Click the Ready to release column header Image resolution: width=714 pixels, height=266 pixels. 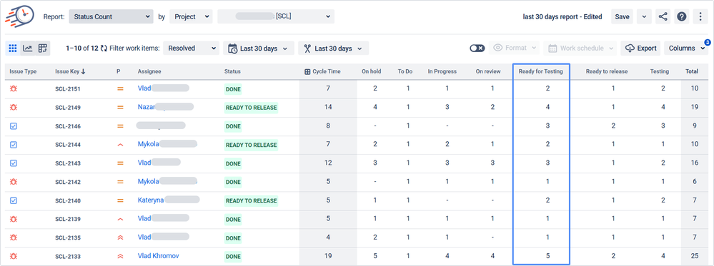point(607,71)
